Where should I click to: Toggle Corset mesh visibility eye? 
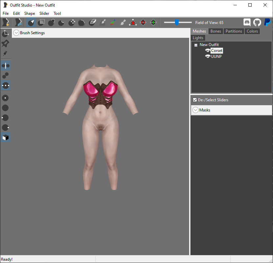coord(208,51)
